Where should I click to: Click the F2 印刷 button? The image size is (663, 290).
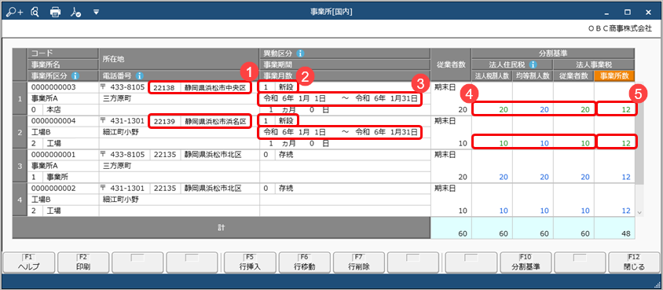point(83,262)
